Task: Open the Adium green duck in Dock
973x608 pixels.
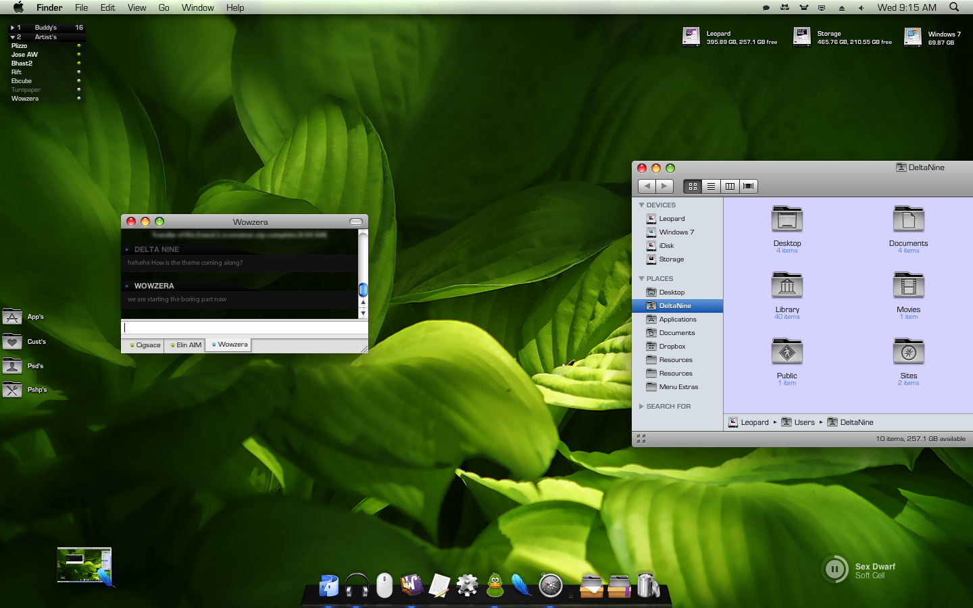Action: point(495,585)
